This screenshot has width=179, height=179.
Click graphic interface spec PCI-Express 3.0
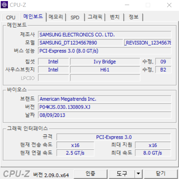pyautogui.click(x=114, y=137)
